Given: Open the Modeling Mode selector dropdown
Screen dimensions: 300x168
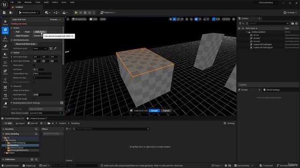Looking at the screenshot, I should pos(29,13).
